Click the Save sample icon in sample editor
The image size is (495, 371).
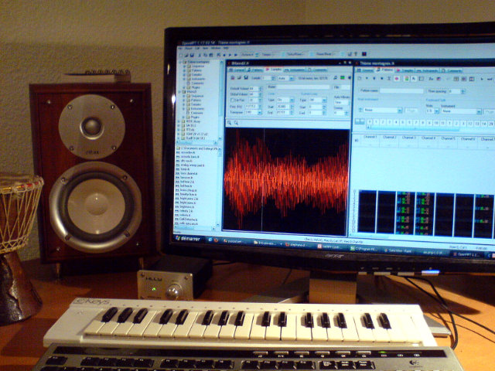246,77
